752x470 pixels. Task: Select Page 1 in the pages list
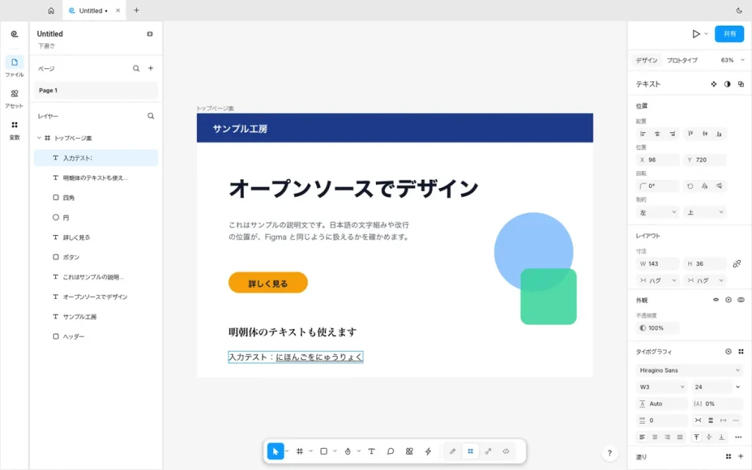click(96, 90)
